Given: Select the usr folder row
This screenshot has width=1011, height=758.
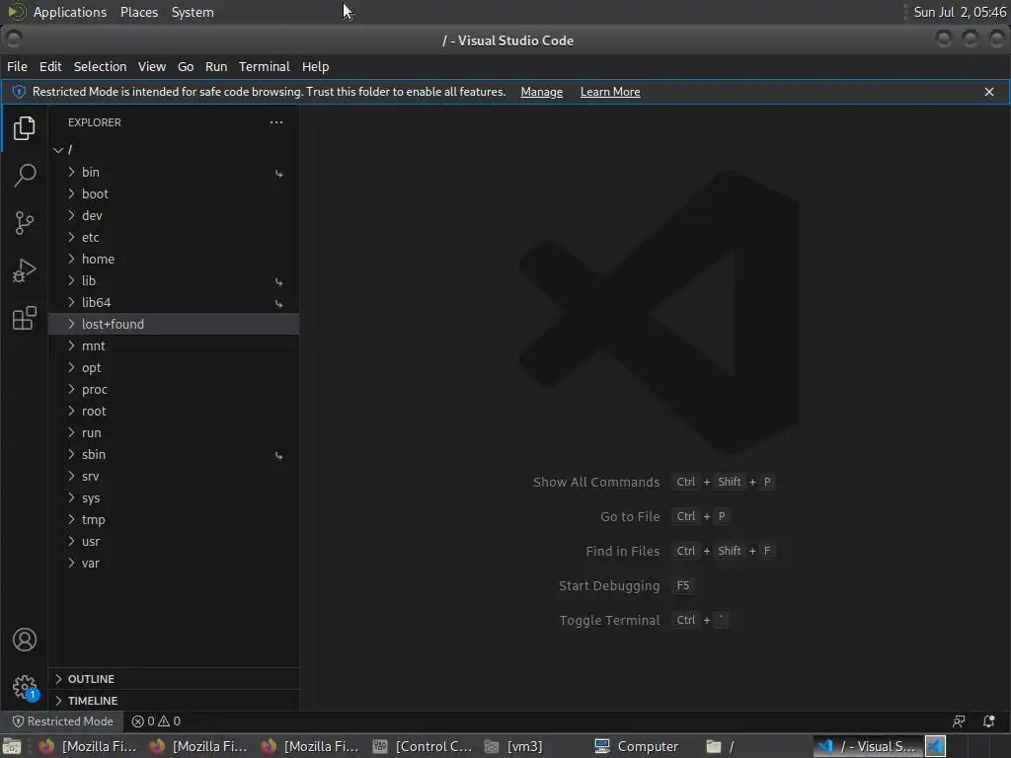Looking at the screenshot, I should point(174,542).
